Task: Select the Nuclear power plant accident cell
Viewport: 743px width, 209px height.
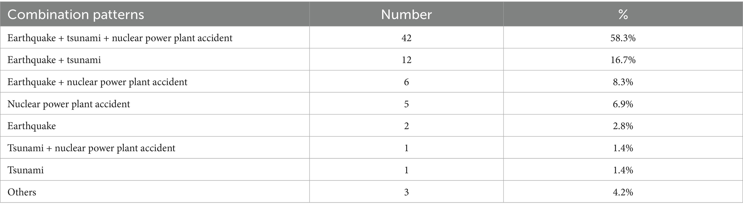Action: (69, 104)
